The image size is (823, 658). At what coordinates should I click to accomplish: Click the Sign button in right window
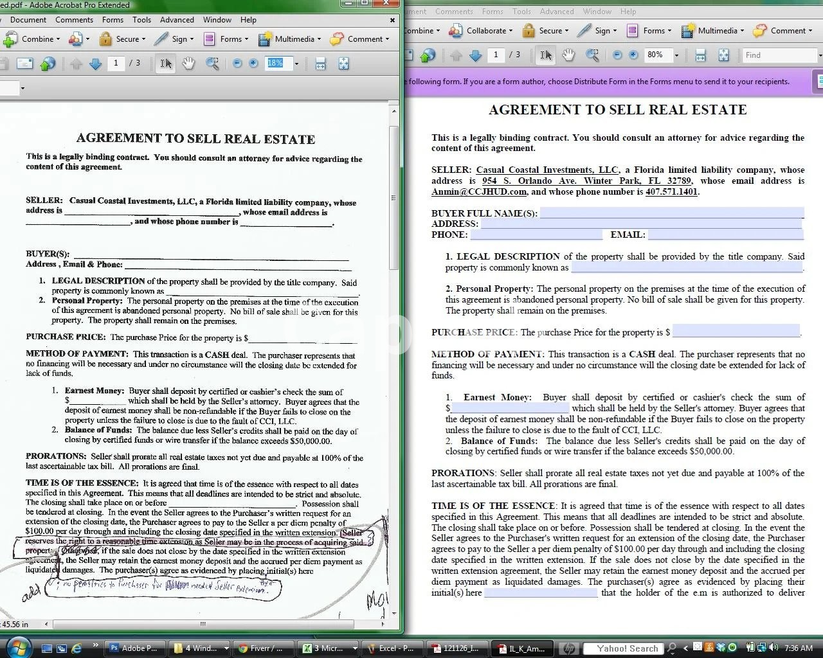coord(596,30)
